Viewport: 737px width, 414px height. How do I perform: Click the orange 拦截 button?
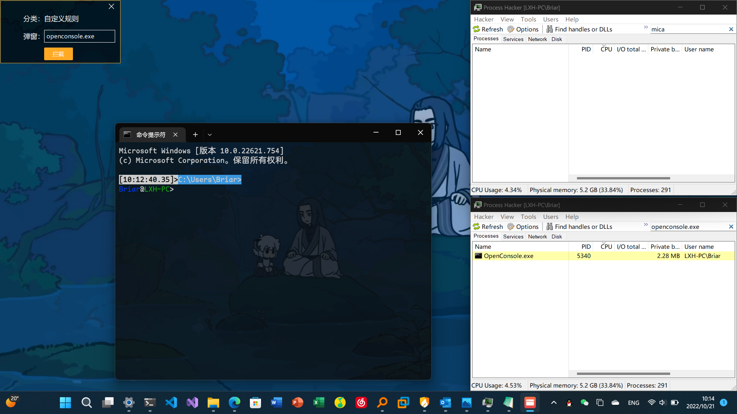(58, 54)
